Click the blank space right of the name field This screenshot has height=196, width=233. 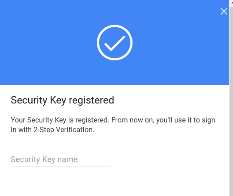[170, 160]
